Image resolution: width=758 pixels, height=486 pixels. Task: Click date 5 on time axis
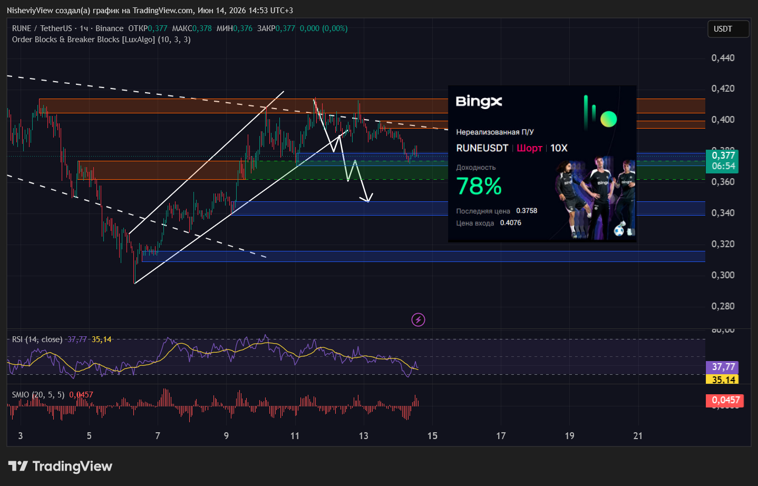click(x=89, y=436)
